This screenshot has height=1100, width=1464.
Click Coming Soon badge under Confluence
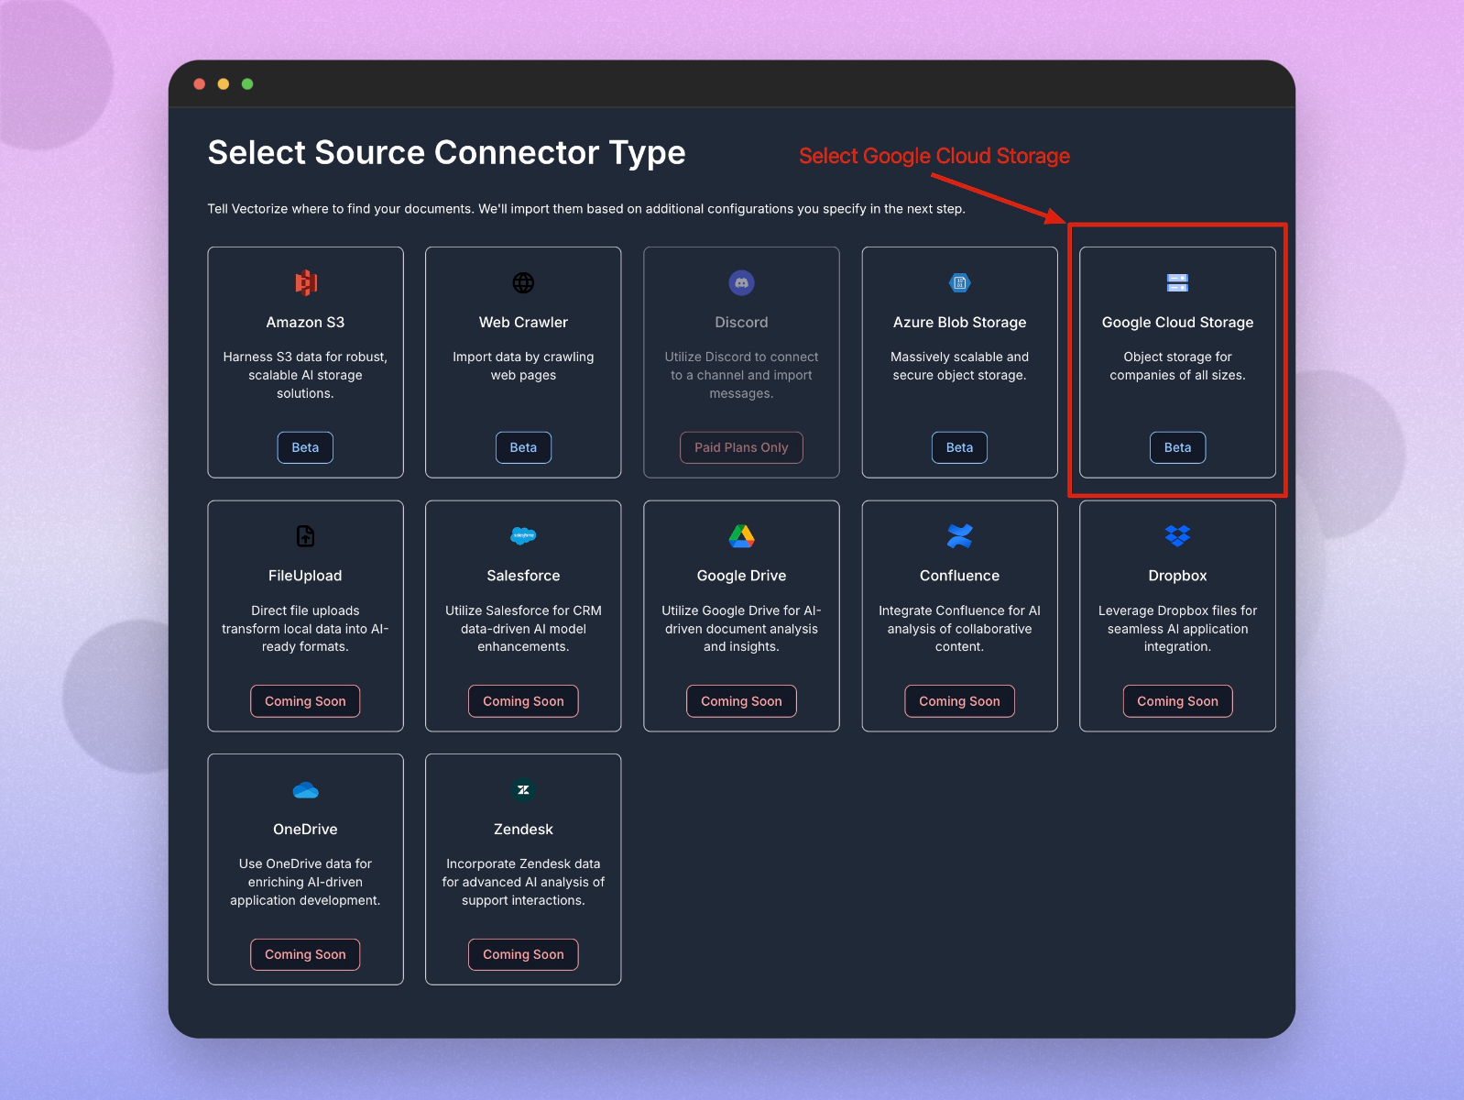tap(959, 701)
